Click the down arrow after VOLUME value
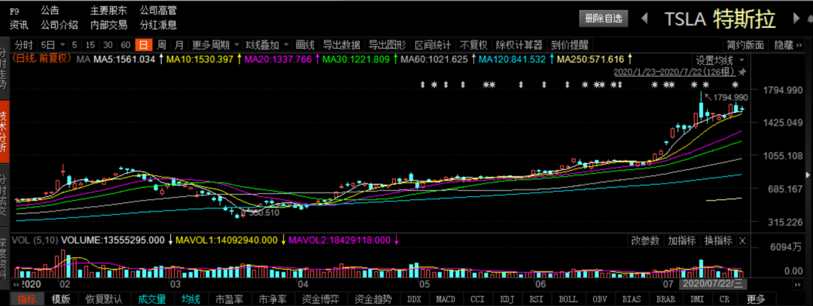The height and width of the screenshot is (306, 813). pyautogui.click(x=170, y=241)
